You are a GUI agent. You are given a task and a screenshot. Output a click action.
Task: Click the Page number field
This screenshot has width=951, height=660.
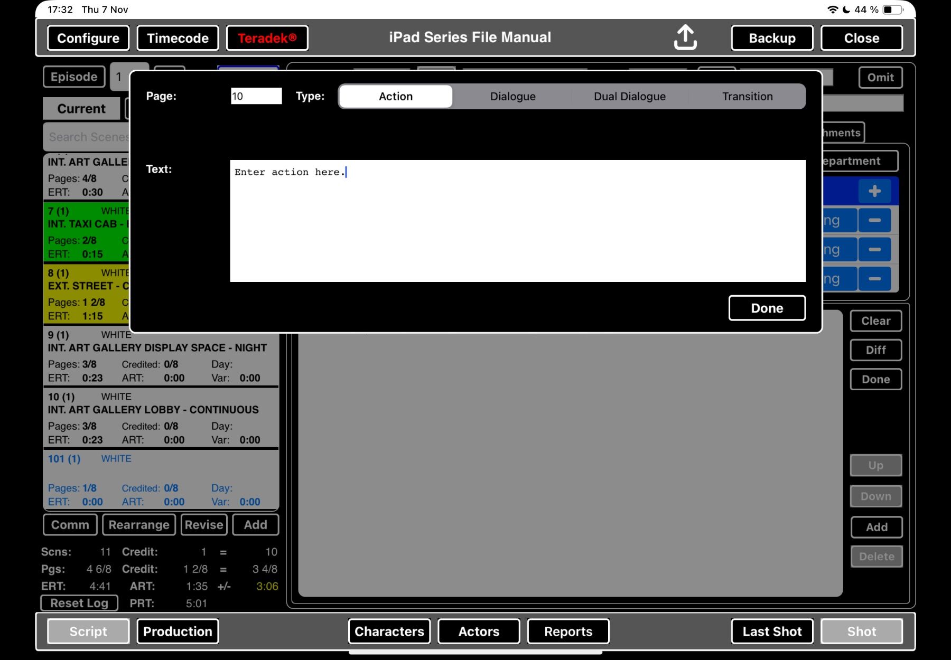(256, 96)
